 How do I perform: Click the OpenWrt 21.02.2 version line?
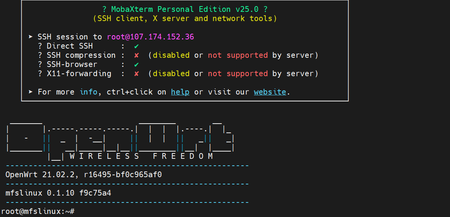84,175
